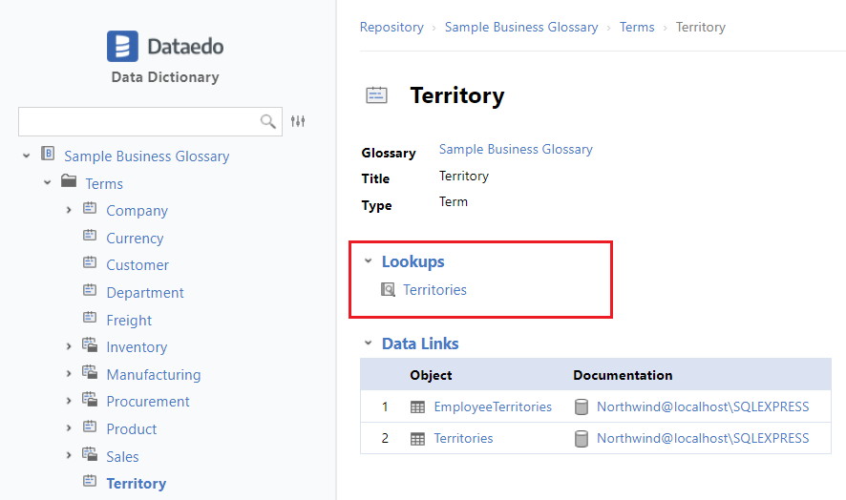
Task: Collapse the Data Links section
Action: [x=368, y=344]
